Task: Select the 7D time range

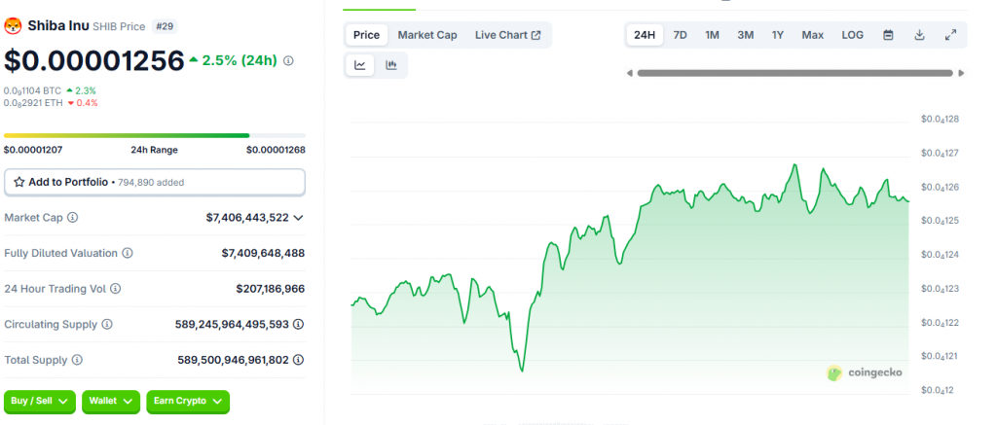Action: click(680, 35)
